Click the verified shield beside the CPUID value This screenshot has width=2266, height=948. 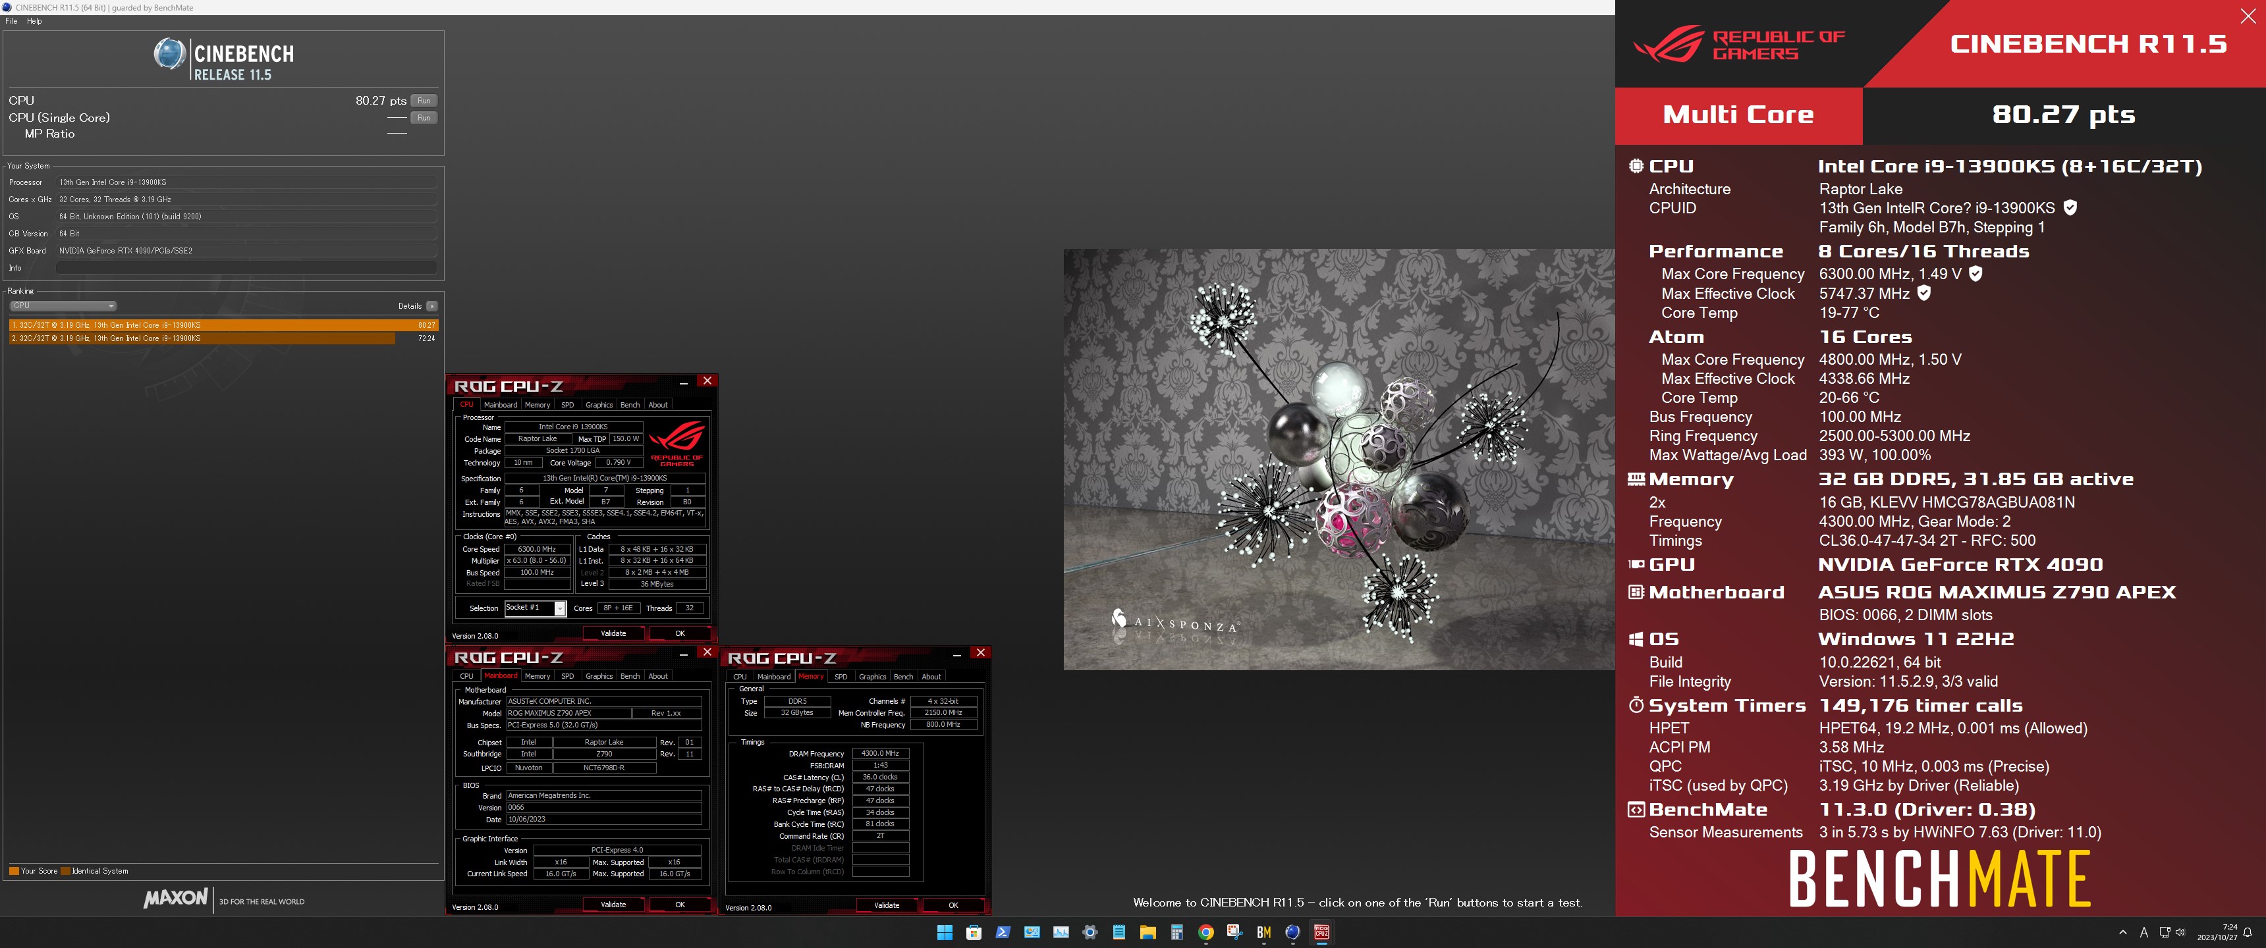coord(2071,207)
